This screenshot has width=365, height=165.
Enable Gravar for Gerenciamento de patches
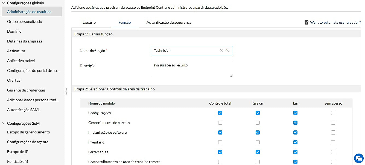click(258, 123)
